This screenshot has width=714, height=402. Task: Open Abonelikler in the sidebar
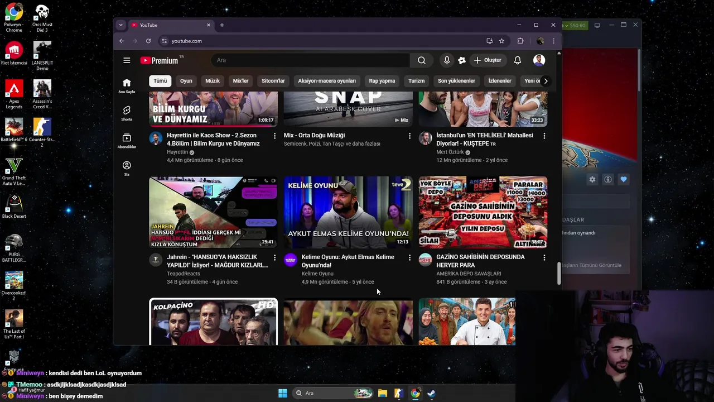pyautogui.click(x=127, y=141)
